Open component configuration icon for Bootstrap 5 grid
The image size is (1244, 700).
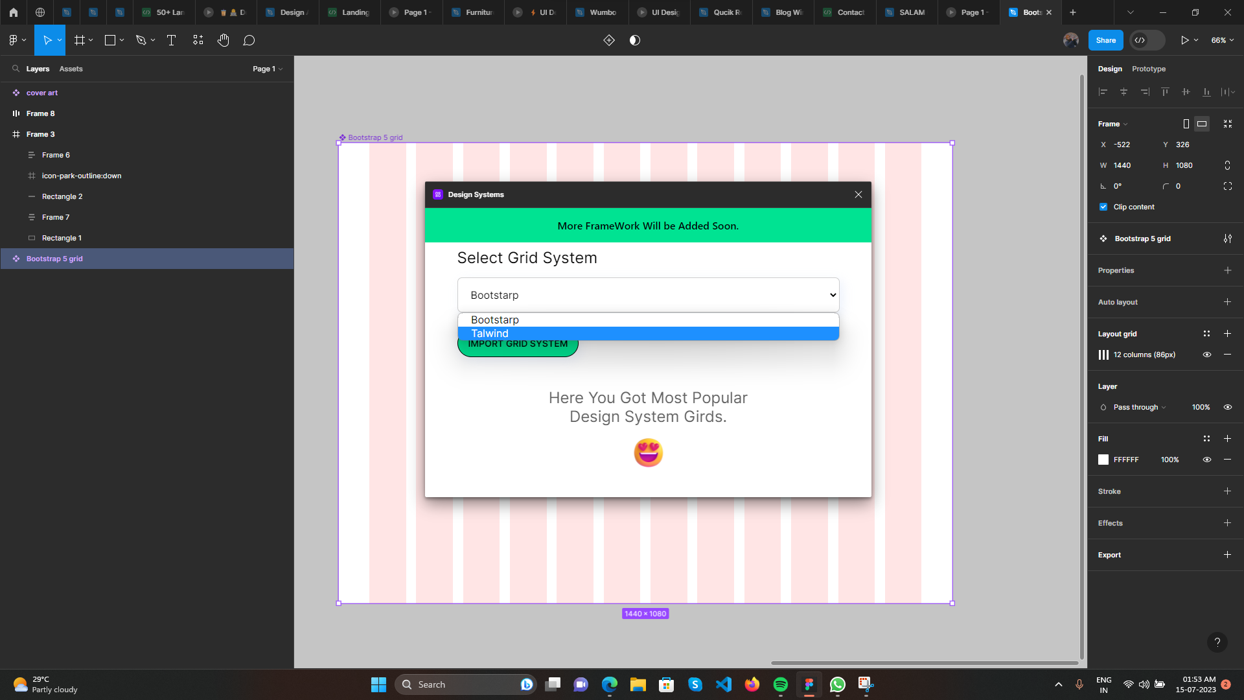pyautogui.click(x=1228, y=239)
